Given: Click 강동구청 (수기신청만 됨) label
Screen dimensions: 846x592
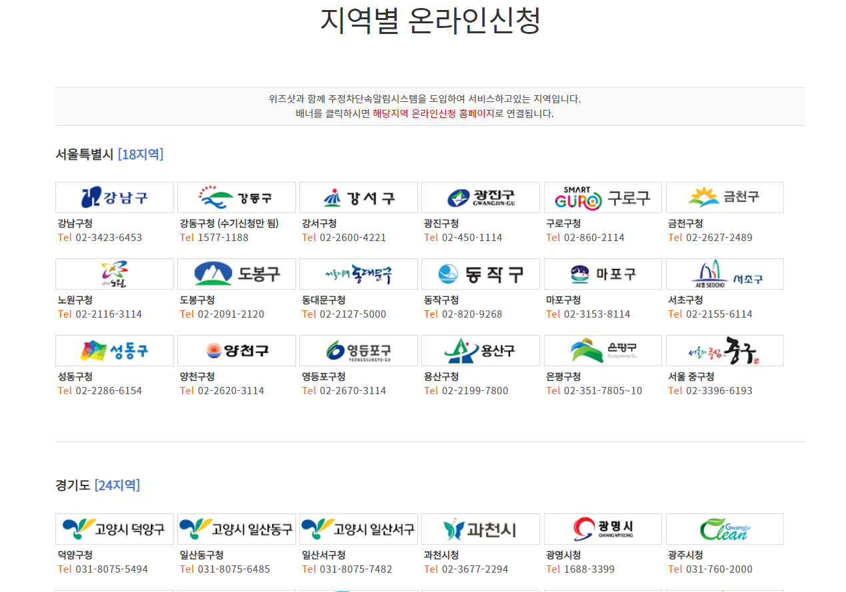Looking at the screenshot, I should point(229,223).
